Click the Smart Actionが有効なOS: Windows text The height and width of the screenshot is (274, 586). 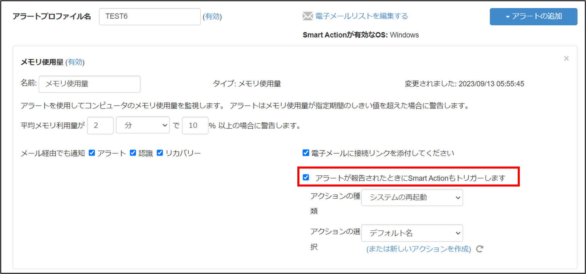[x=361, y=35]
